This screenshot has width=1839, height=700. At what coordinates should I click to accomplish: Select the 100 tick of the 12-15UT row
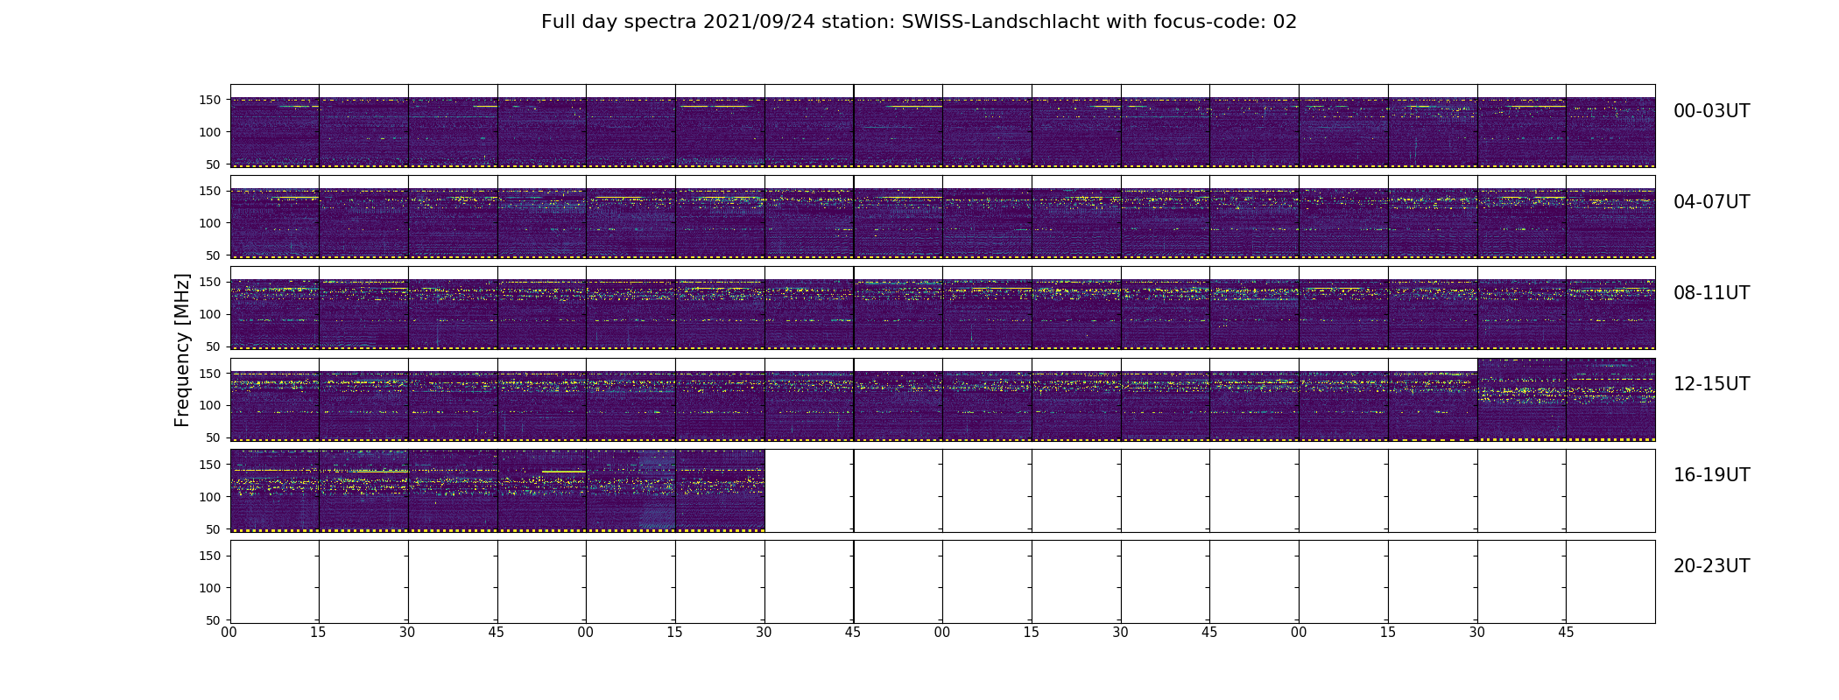(211, 405)
